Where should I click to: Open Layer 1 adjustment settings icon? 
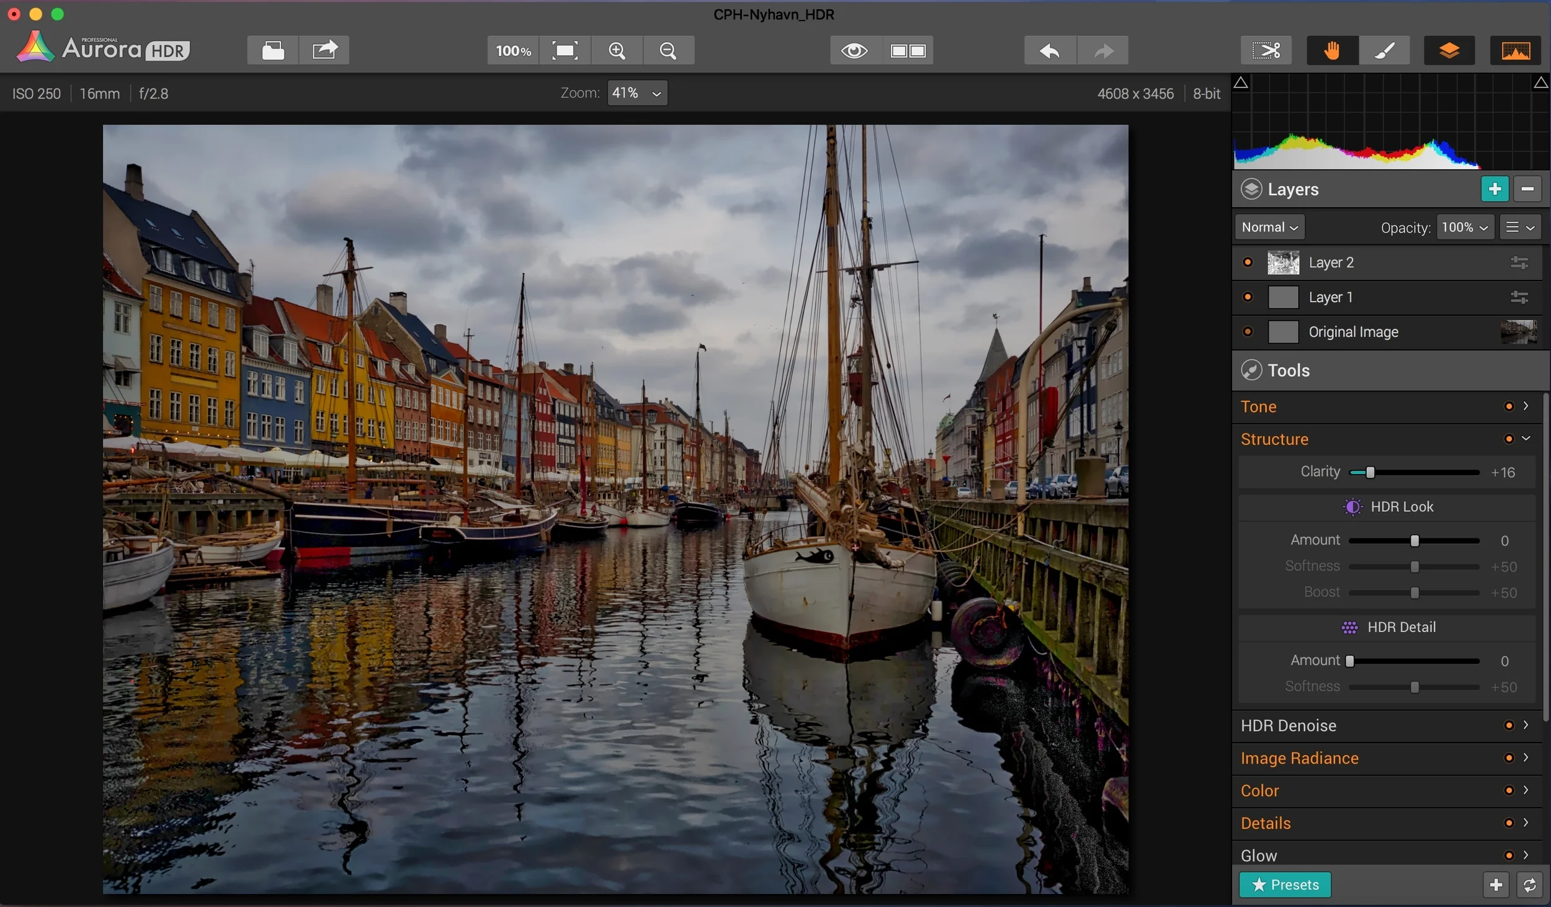click(x=1519, y=297)
